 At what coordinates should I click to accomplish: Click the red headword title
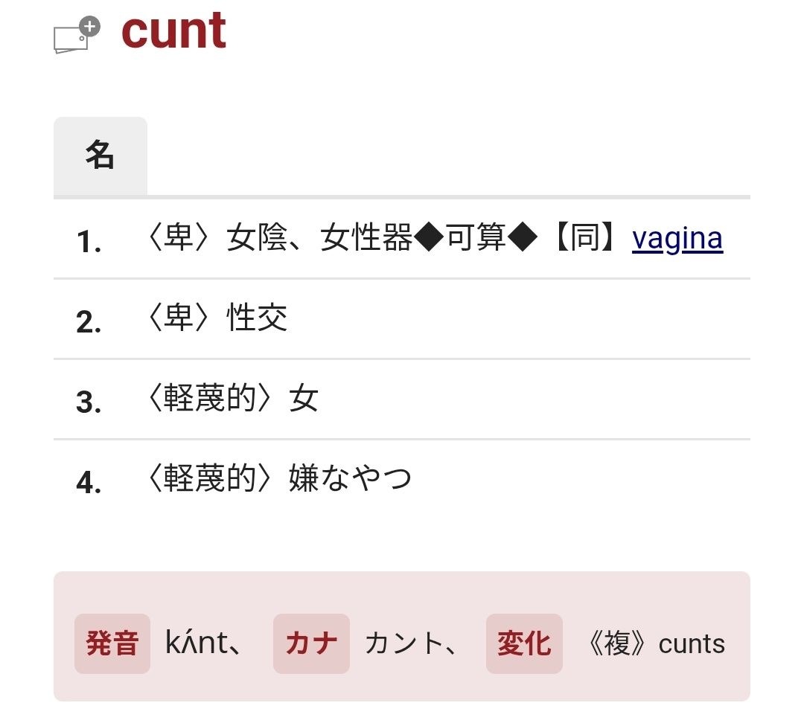[x=174, y=31]
